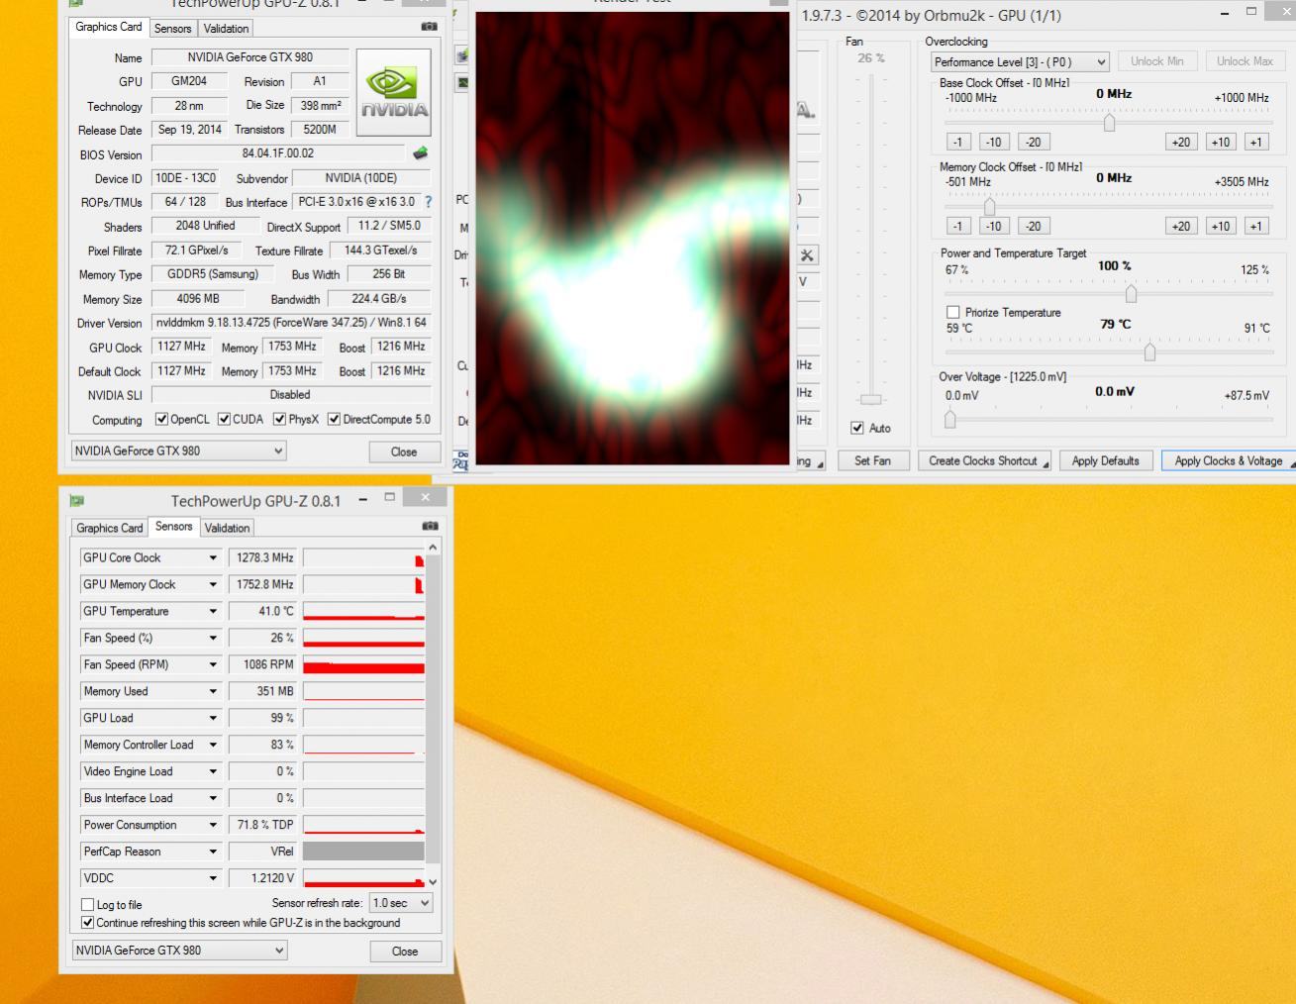Screen dimensions: 1296x1004
Task: Click the GPU-Z title bar icon in the Sensors window
Action: (x=77, y=500)
